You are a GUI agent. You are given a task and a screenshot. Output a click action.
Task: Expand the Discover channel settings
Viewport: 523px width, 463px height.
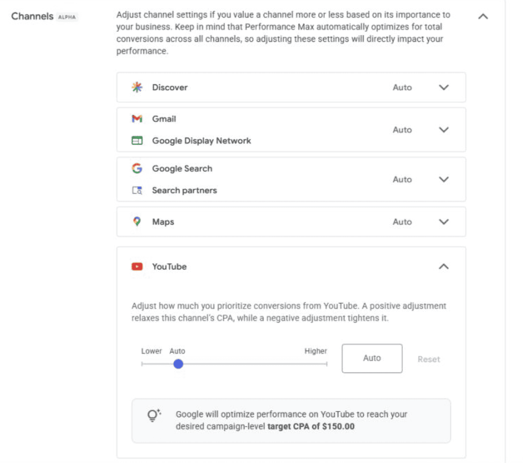click(444, 87)
